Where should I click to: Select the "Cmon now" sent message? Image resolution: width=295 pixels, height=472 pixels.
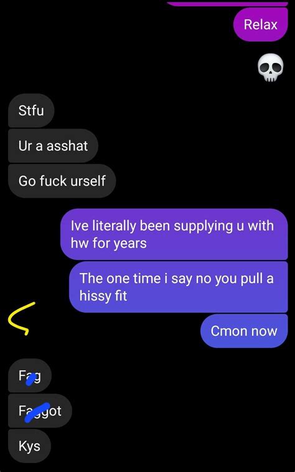coord(244,331)
